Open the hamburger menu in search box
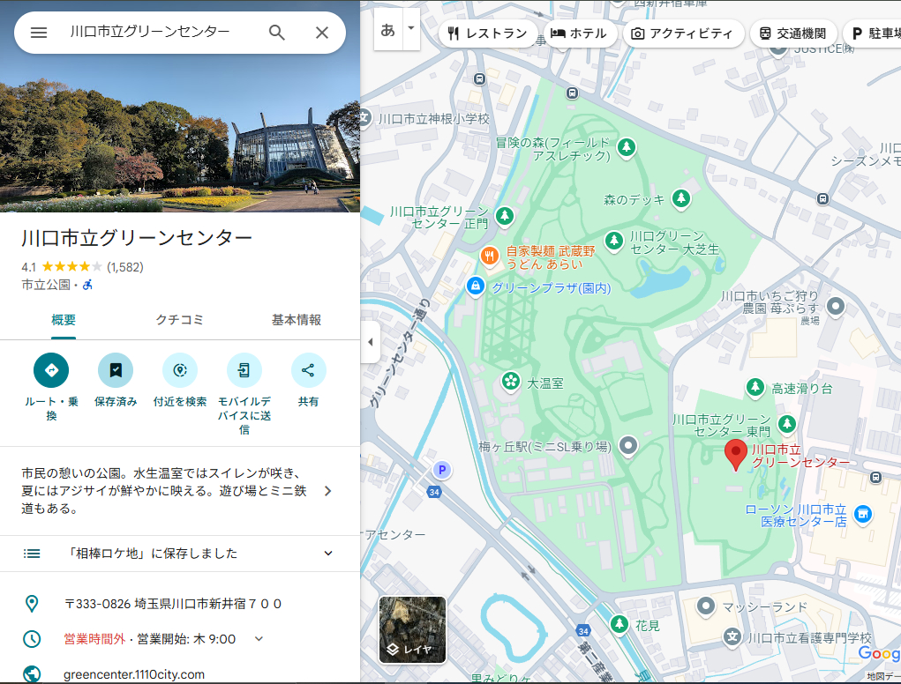This screenshot has height=684, width=901. (x=39, y=33)
